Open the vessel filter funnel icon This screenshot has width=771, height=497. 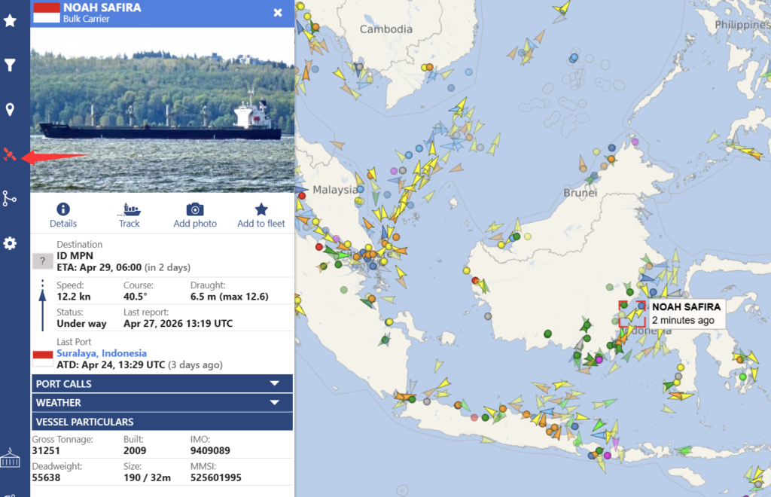click(10, 66)
